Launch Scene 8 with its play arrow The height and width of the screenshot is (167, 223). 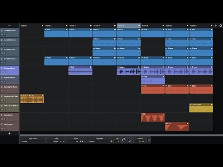211,26
